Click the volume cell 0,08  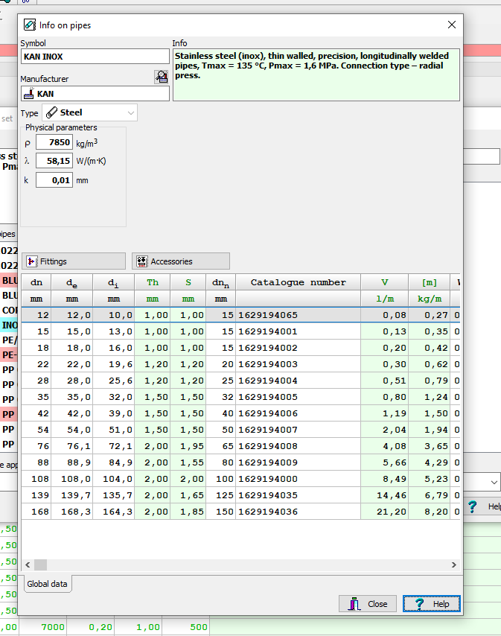tap(385, 315)
